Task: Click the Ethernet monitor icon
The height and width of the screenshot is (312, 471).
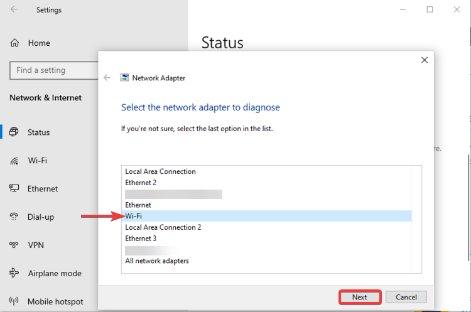Action: tap(14, 189)
